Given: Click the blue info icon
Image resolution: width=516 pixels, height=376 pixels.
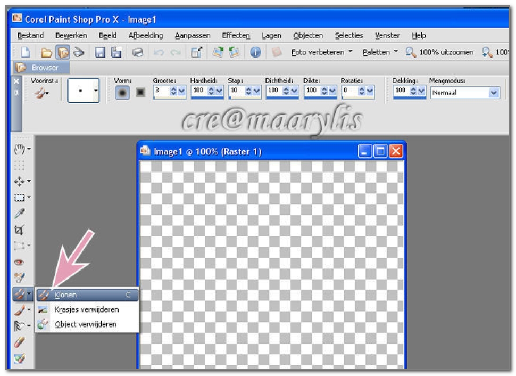Looking at the screenshot, I should [x=255, y=52].
